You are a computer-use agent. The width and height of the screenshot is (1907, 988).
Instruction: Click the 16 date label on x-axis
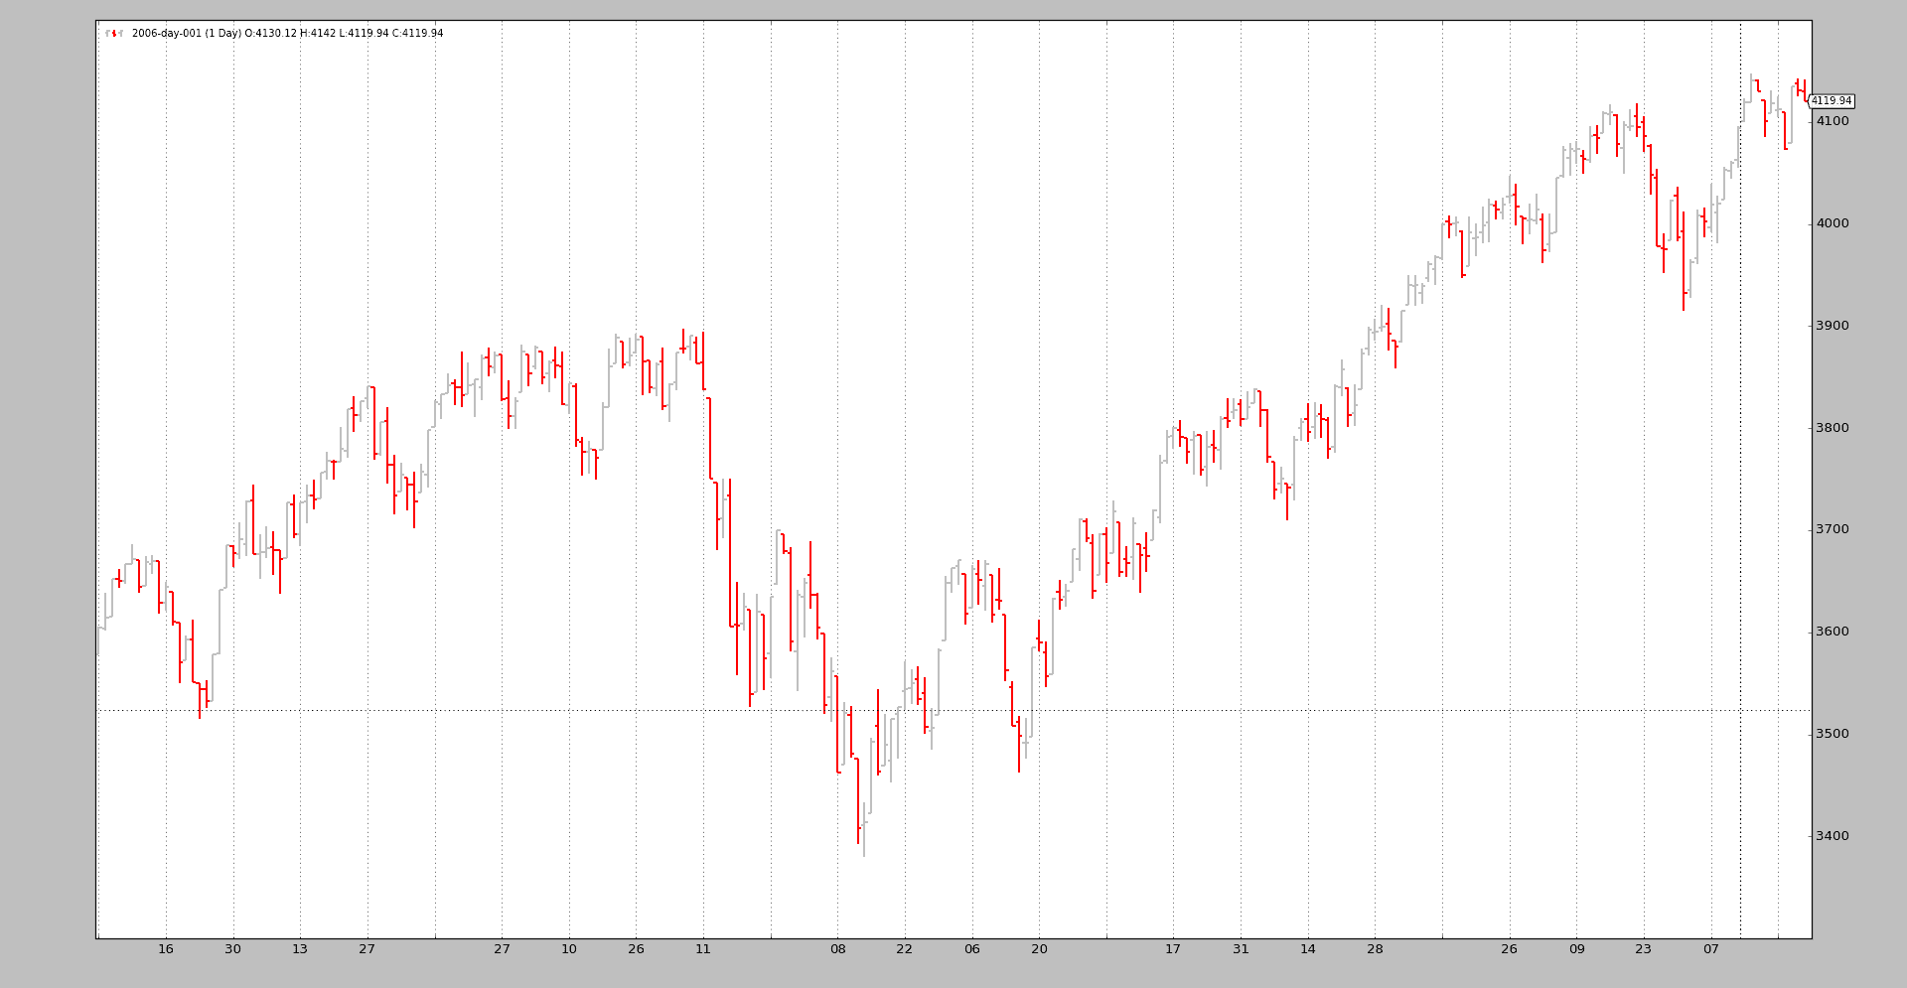tap(166, 949)
